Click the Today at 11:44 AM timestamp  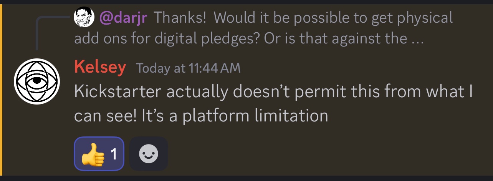pyautogui.click(x=188, y=68)
